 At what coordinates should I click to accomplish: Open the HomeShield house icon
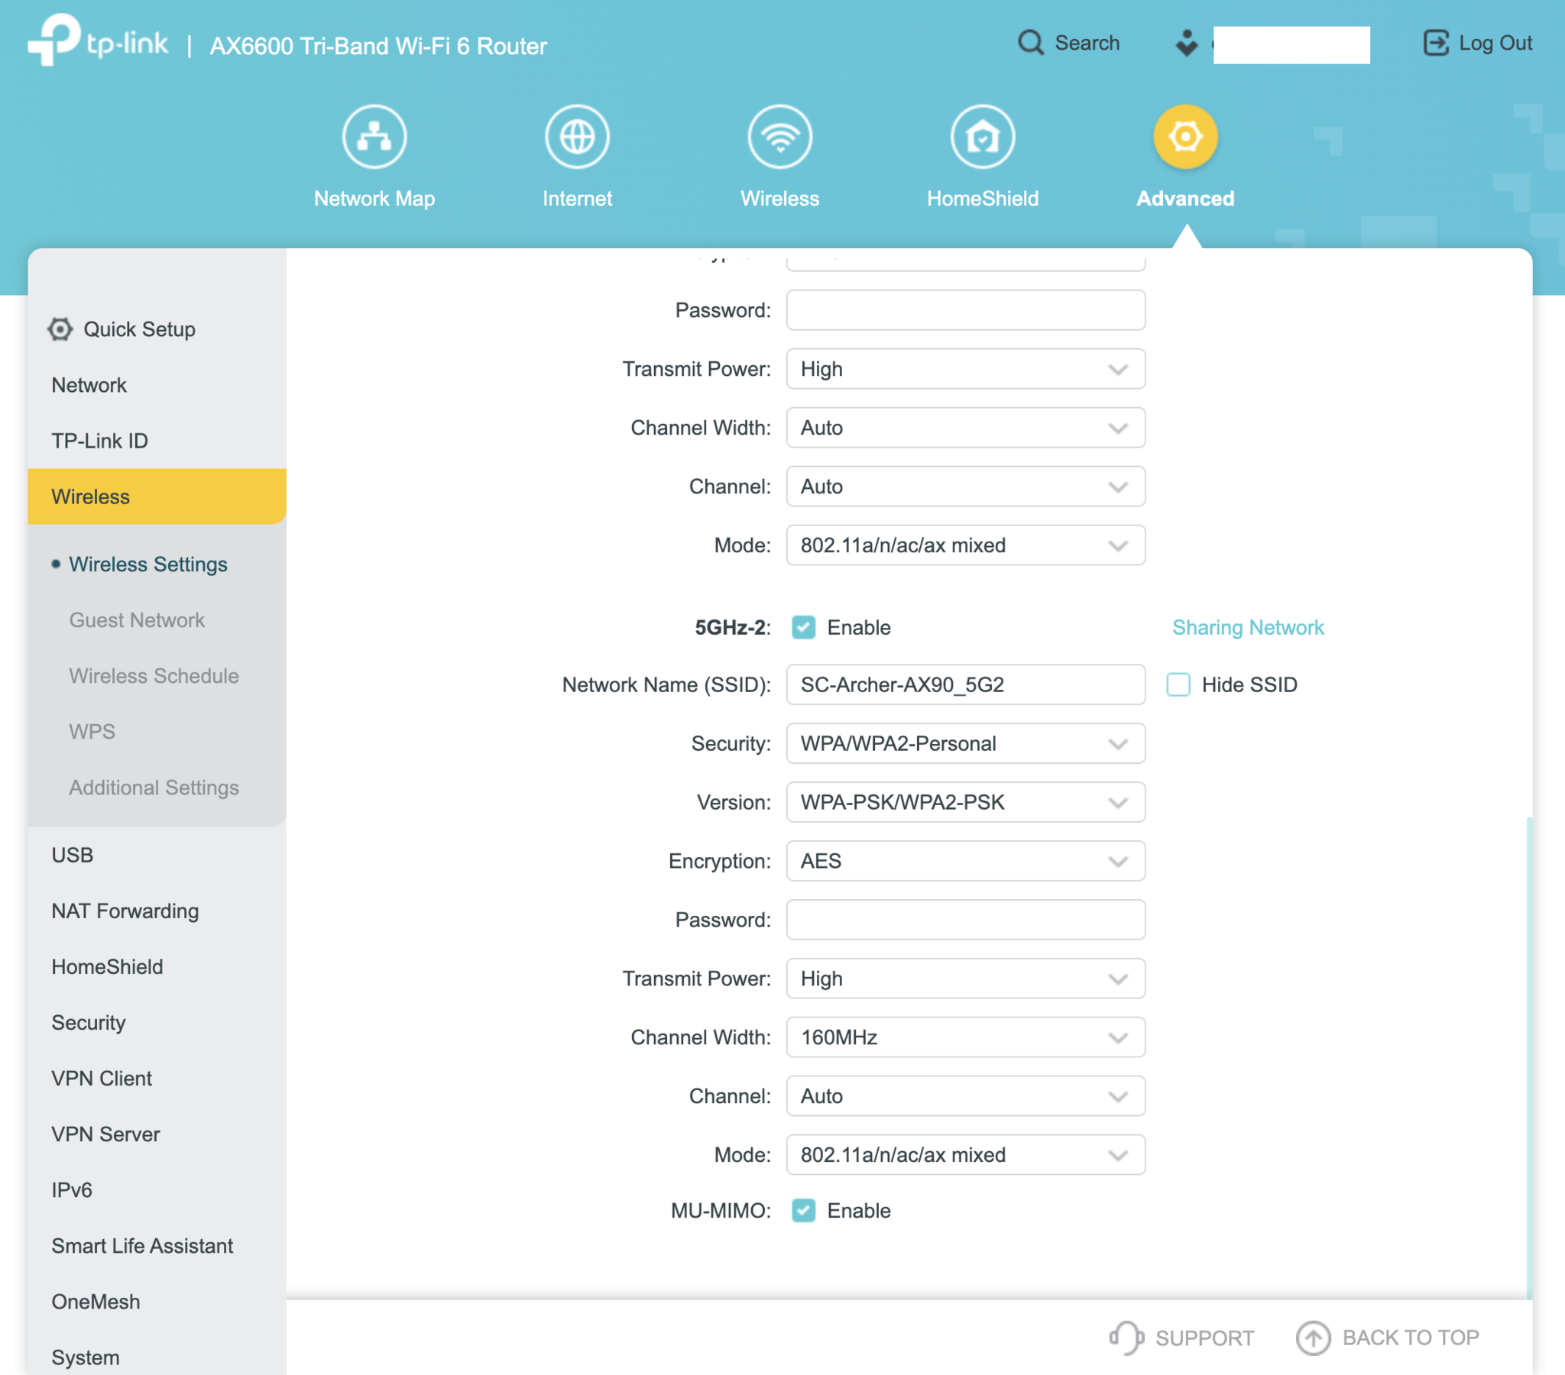pos(983,137)
